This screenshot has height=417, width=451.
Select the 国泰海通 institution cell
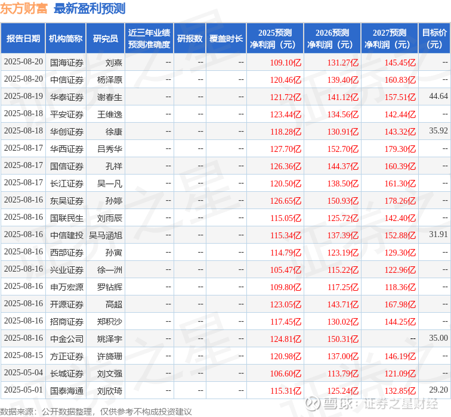[67, 391]
